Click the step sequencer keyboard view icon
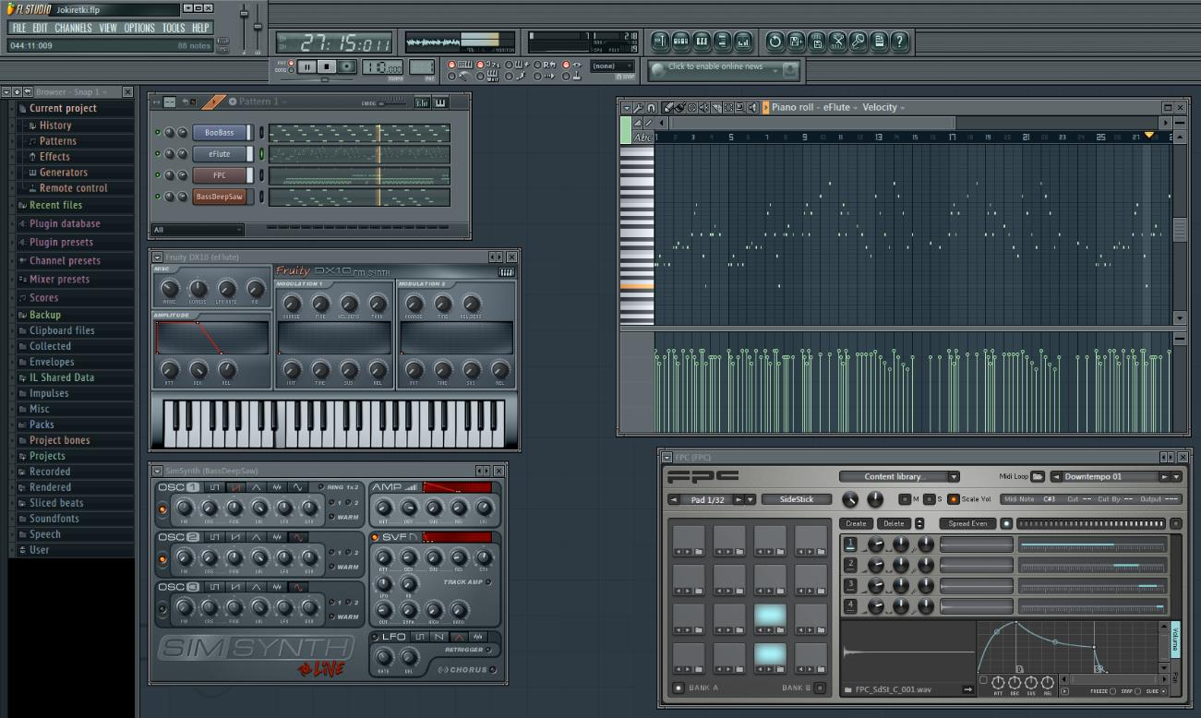This screenshot has height=718, width=1201. pos(440,102)
